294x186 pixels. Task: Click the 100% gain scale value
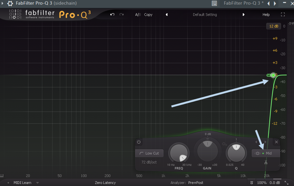tap(262, 182)
